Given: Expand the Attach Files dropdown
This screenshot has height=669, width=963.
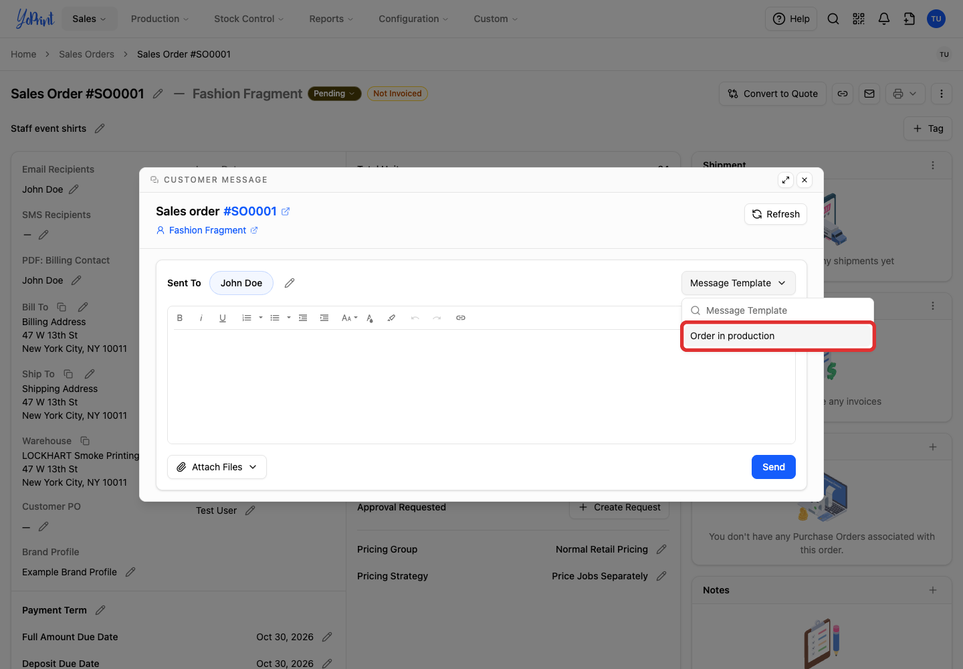Looking at the screenshot, I should coord(217,467).
